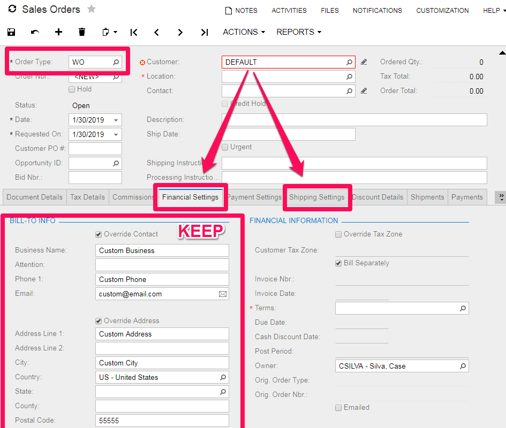Uncheck the Override Contact checkbox
The image size is (506, 428).
point(99,234)
